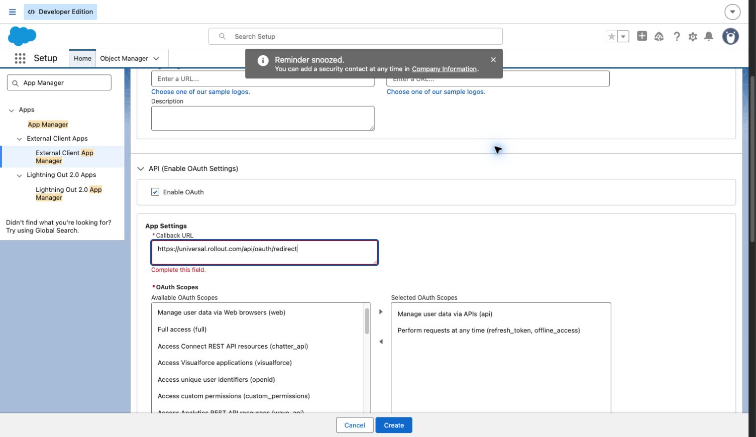Move scope to Available with left arrow
Image resolution: width=756 pixels, height=437 pixels.
tap(381, 342)
